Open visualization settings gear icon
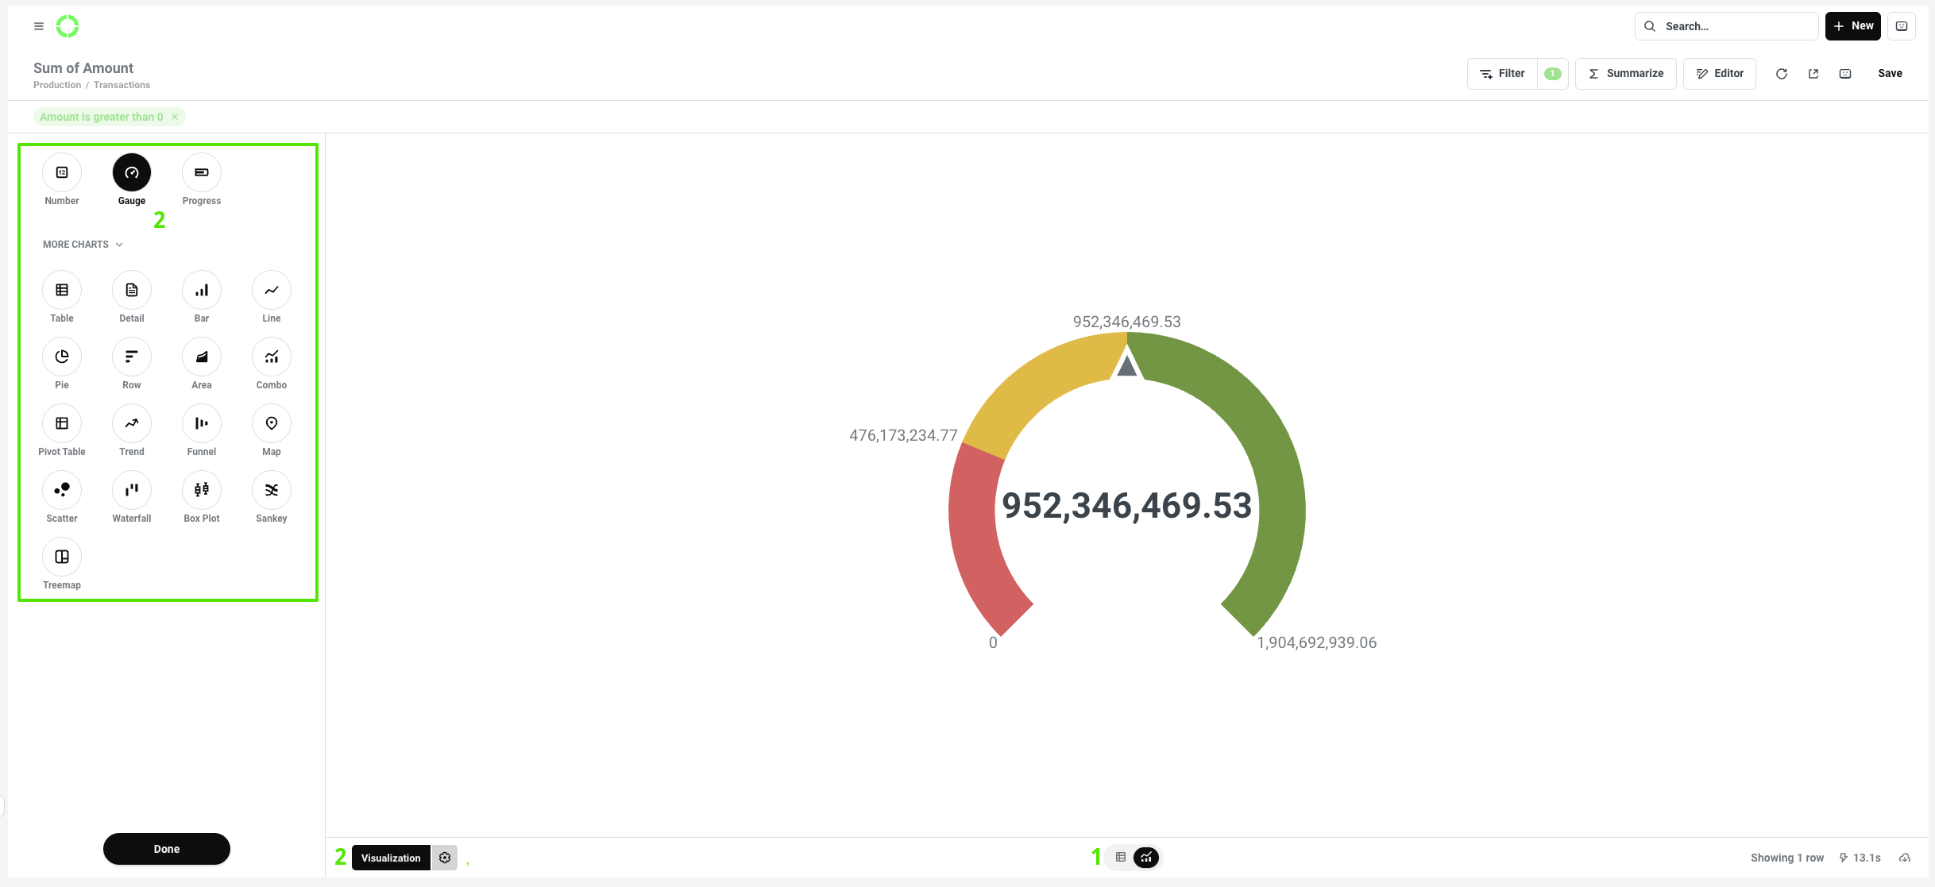The image size is (1935, 887). coord(445,858)
